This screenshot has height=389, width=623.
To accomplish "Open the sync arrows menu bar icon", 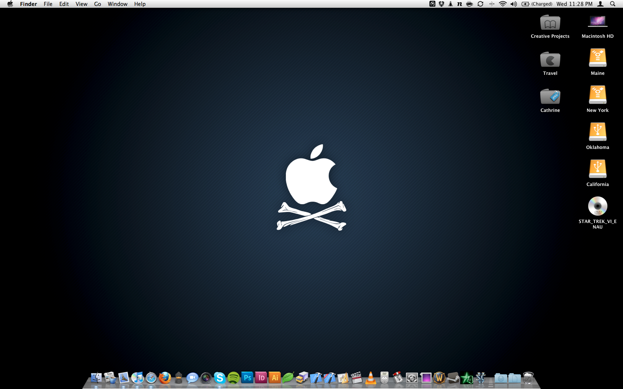I will tap(480, 4).
